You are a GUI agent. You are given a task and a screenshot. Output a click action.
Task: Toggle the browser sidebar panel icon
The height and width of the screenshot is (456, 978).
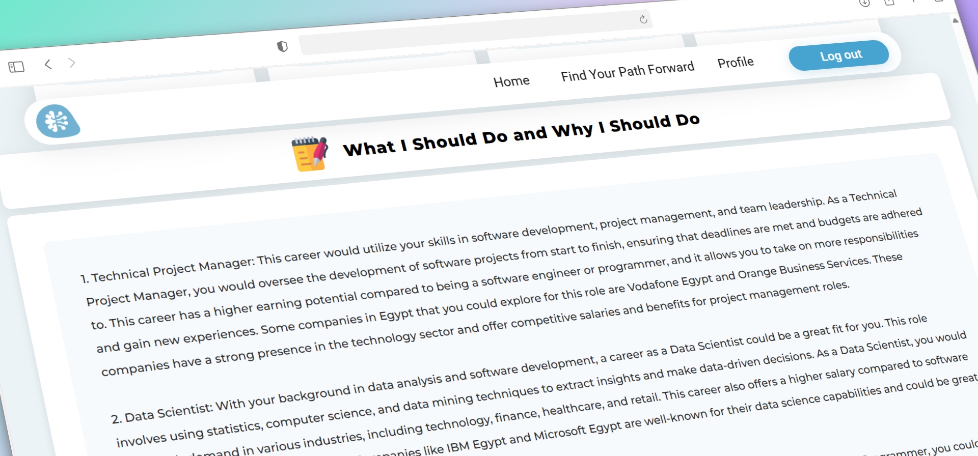(16, 67)
